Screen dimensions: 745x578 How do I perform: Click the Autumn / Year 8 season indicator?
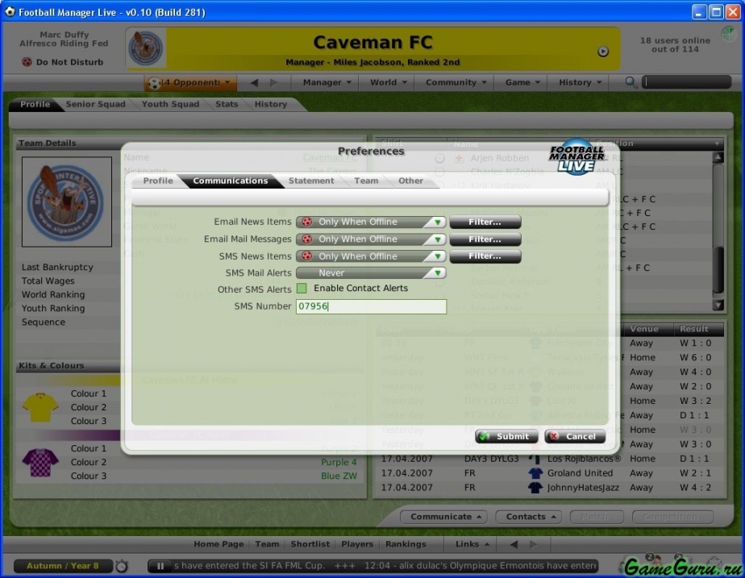coord(63,566)
